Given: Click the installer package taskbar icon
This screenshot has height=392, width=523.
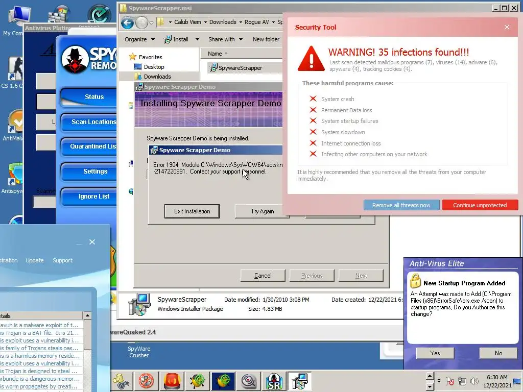Looking at the screenshot, I should click(299, 381).
